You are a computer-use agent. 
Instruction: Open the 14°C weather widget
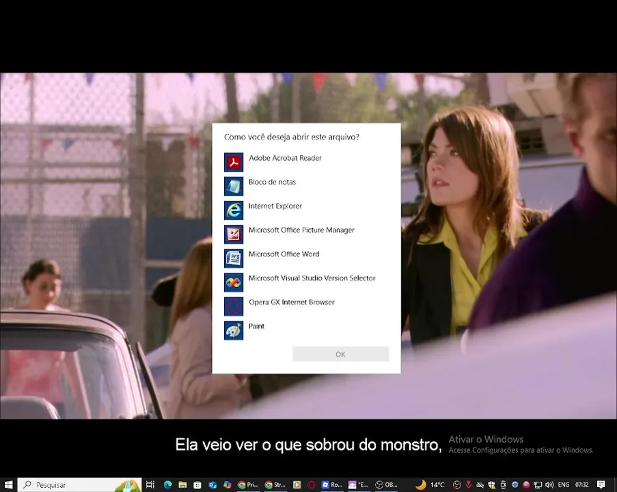430,484
